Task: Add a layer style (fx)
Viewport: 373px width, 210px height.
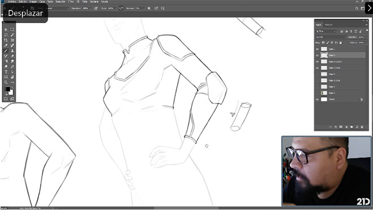Action: pos(336,127)
